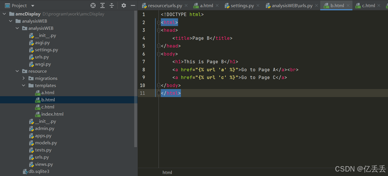Collapse the resource folder

(x=17, y=71)
